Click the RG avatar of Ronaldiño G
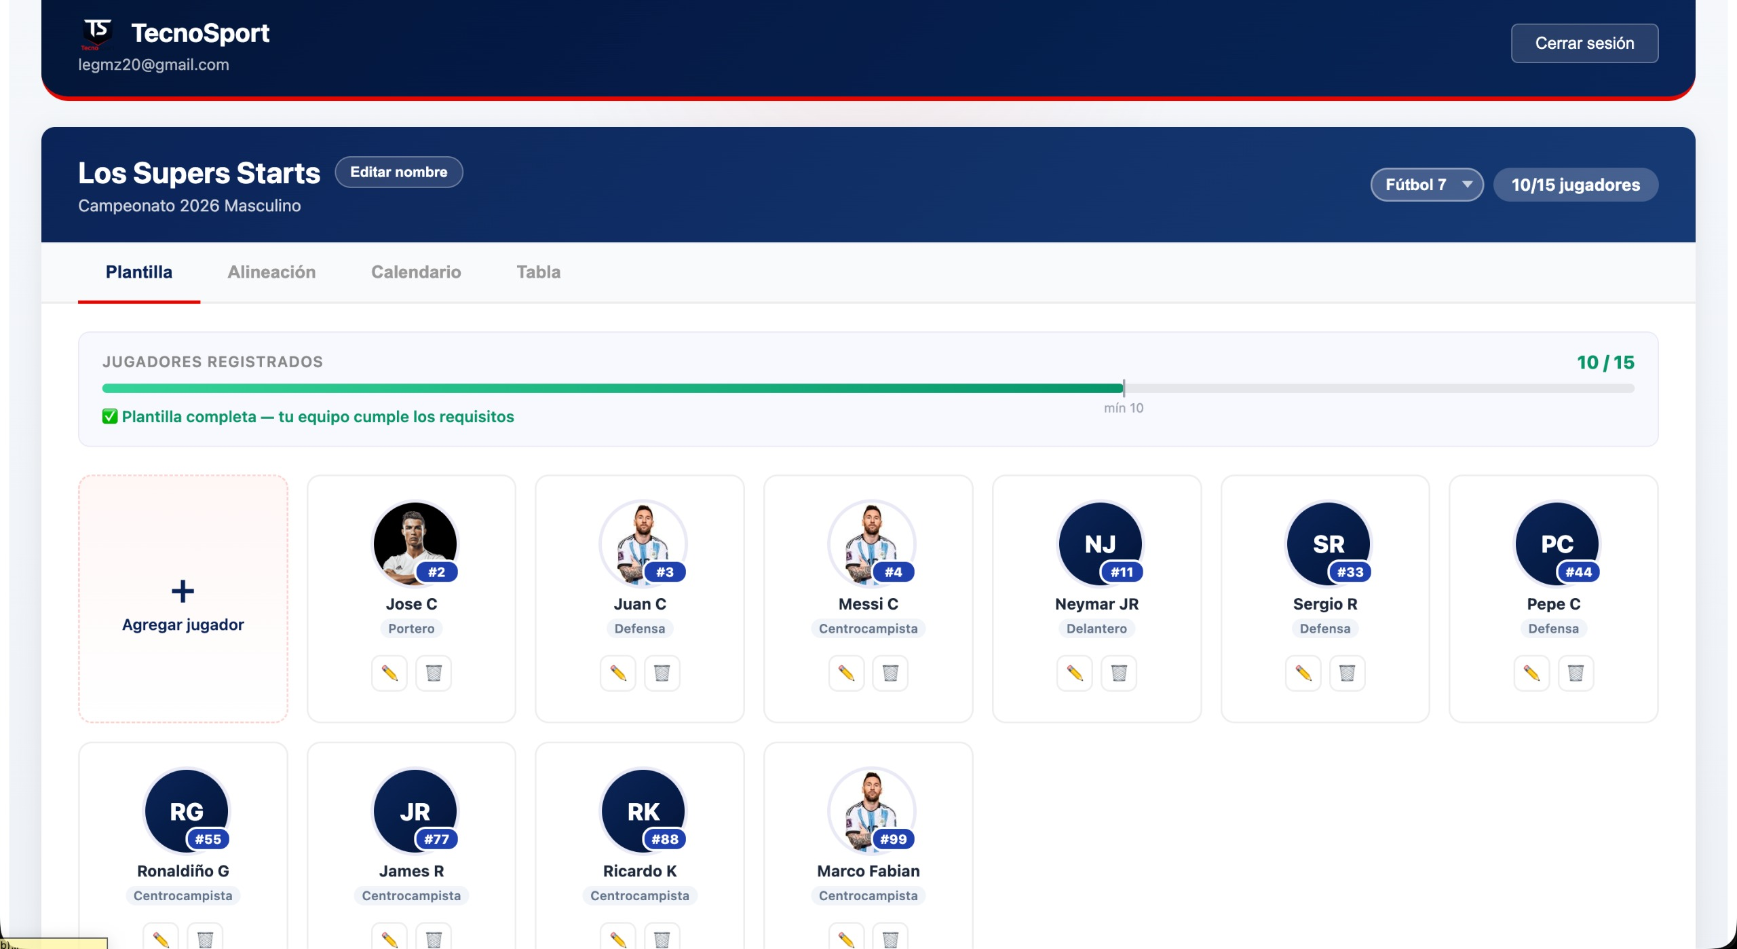1737x949 pixels. click(187, 810)
